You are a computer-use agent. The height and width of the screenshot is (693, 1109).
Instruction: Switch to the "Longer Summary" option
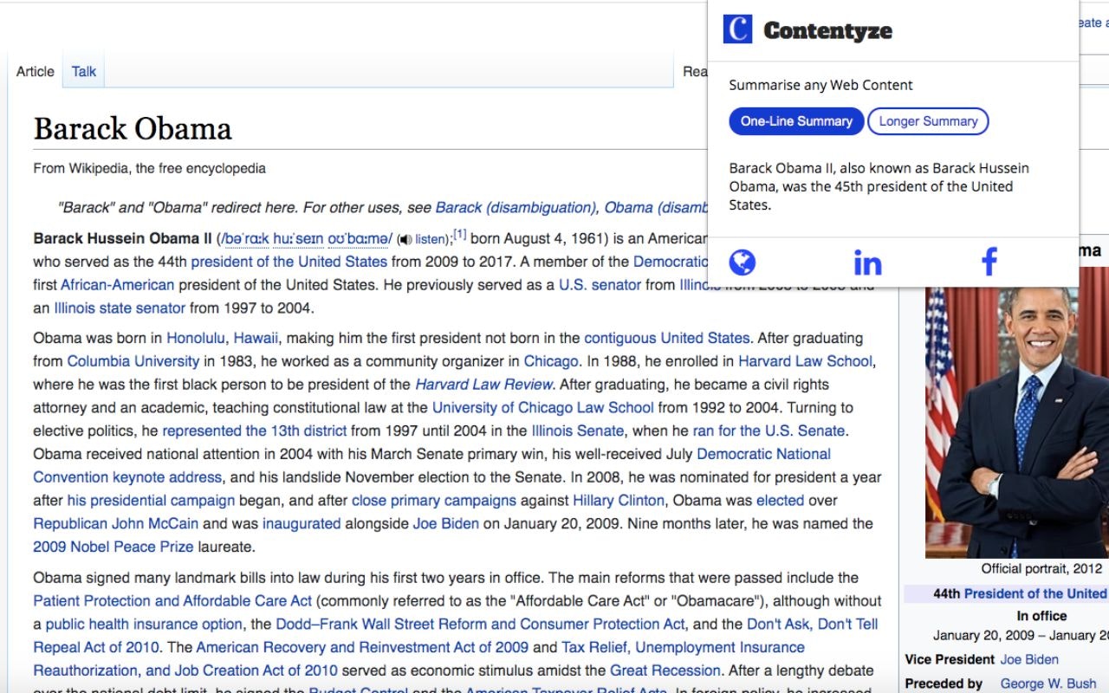pyautogui.click(x=928, y=121)
